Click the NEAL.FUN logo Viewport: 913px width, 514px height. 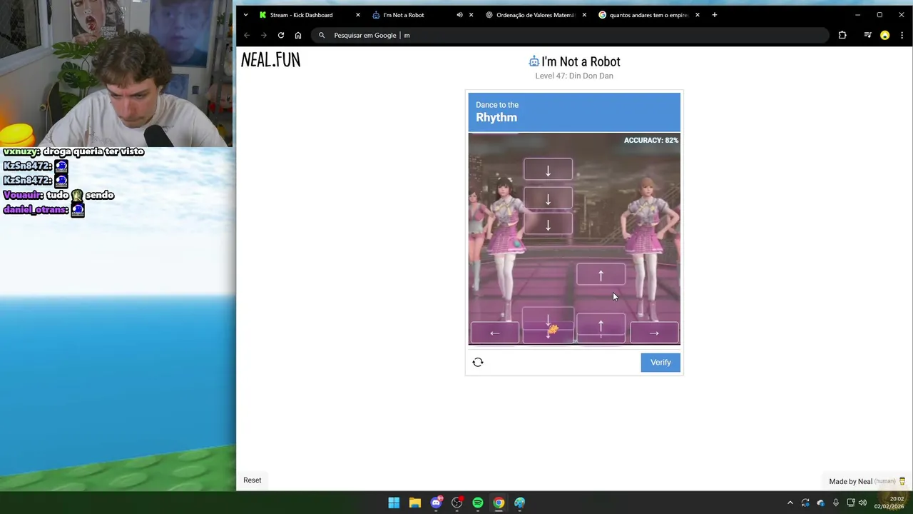point(271,60)
